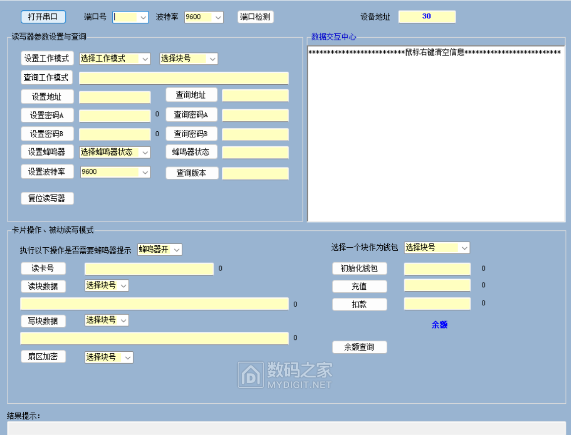Click the 充值 button to recharge
Screen dimensions: 571x435
click(x=360, y=286)
